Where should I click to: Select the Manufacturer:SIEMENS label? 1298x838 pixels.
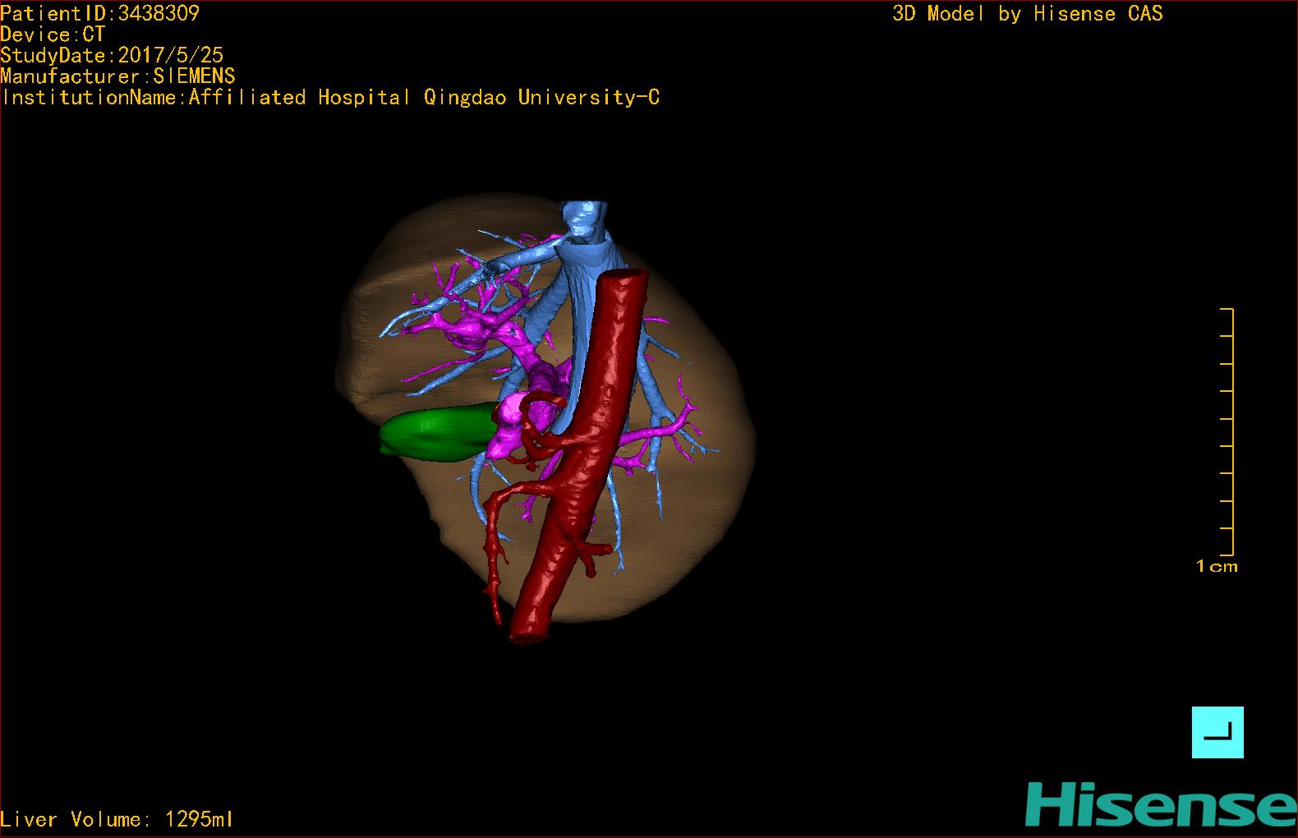117,76
